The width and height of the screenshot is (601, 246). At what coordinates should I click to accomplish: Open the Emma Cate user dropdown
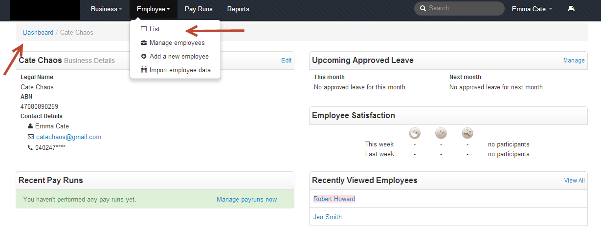click(x=532, y=9)
